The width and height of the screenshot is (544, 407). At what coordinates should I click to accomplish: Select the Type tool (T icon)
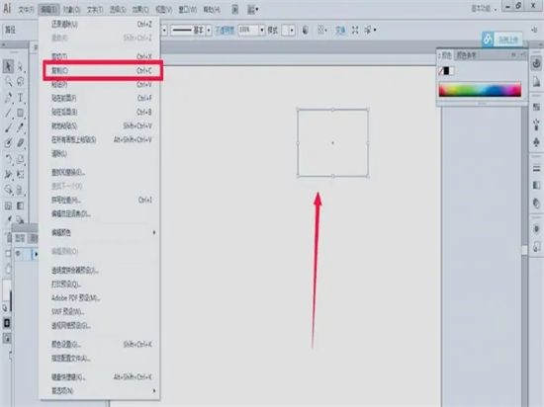tap(21, 98)
